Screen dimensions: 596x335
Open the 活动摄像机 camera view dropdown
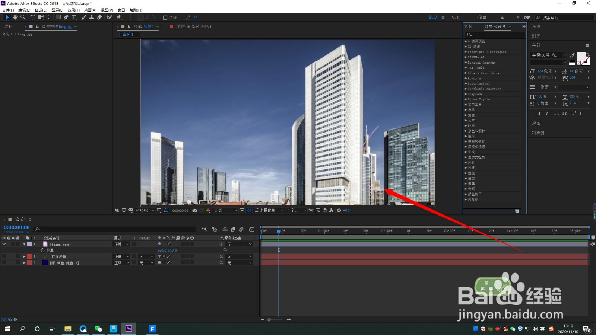tap(269, 210)
